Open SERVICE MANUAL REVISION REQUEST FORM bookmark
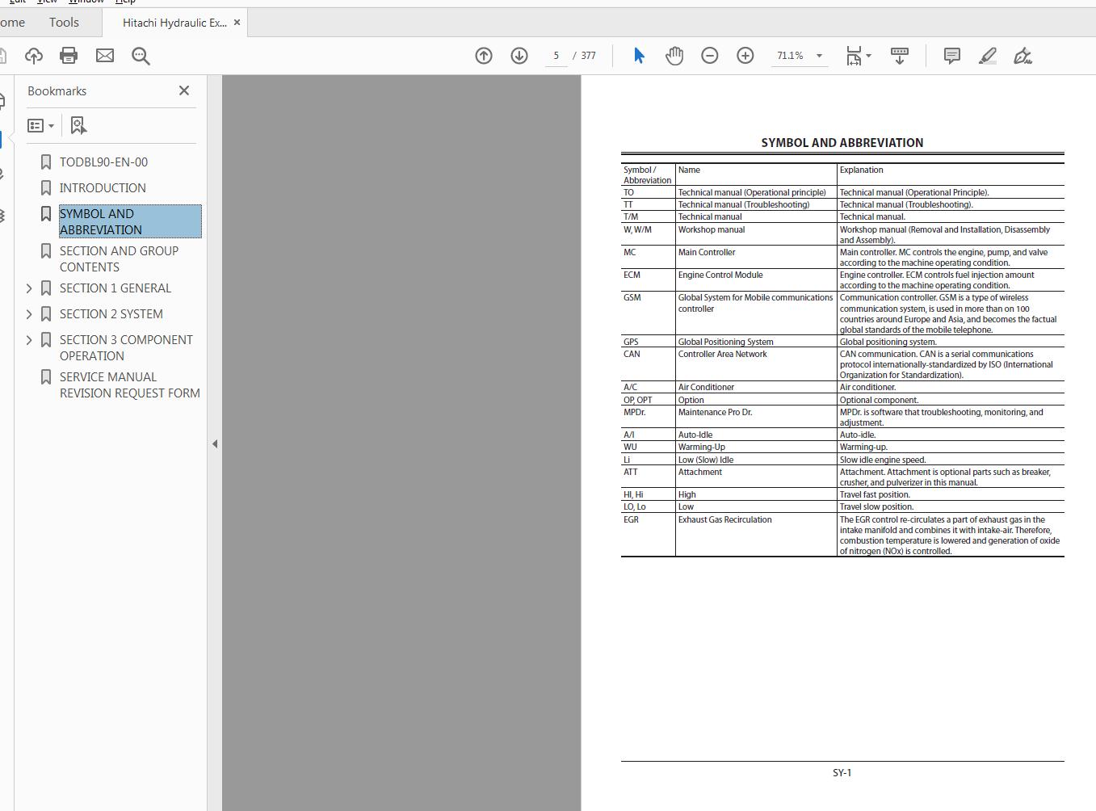 [130, 385]
